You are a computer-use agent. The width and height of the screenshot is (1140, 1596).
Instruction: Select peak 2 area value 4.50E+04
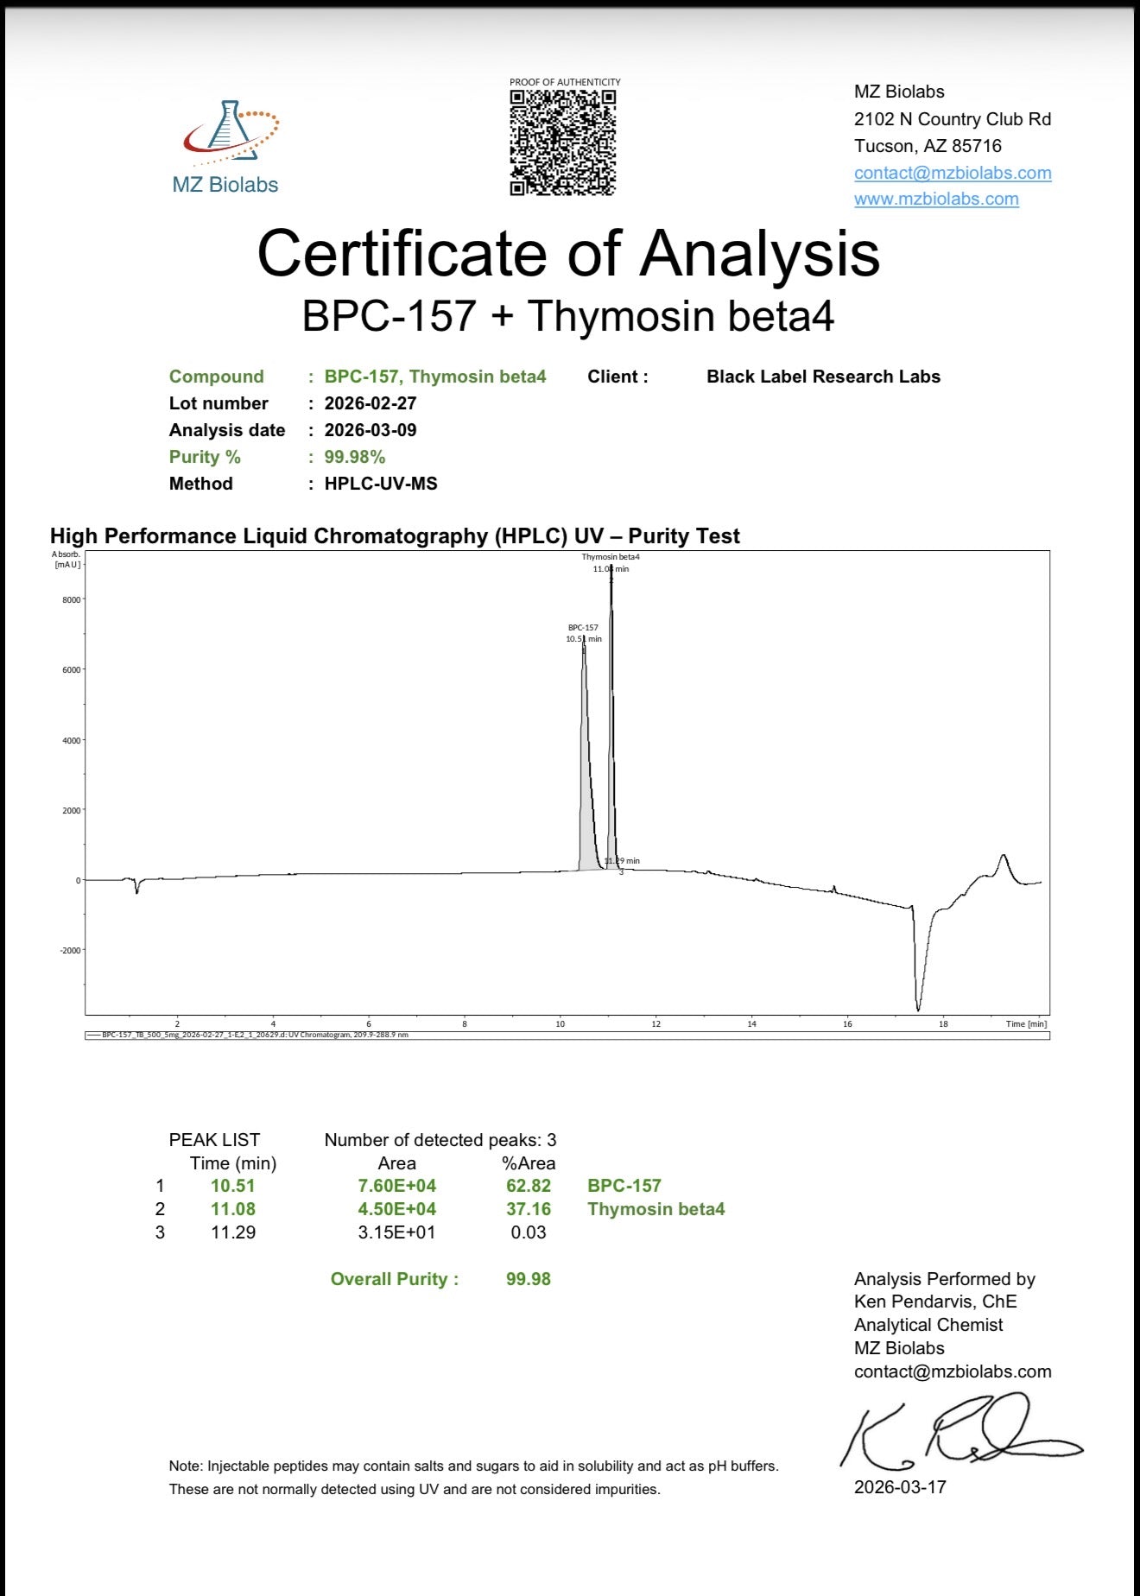click(396, 1209)
